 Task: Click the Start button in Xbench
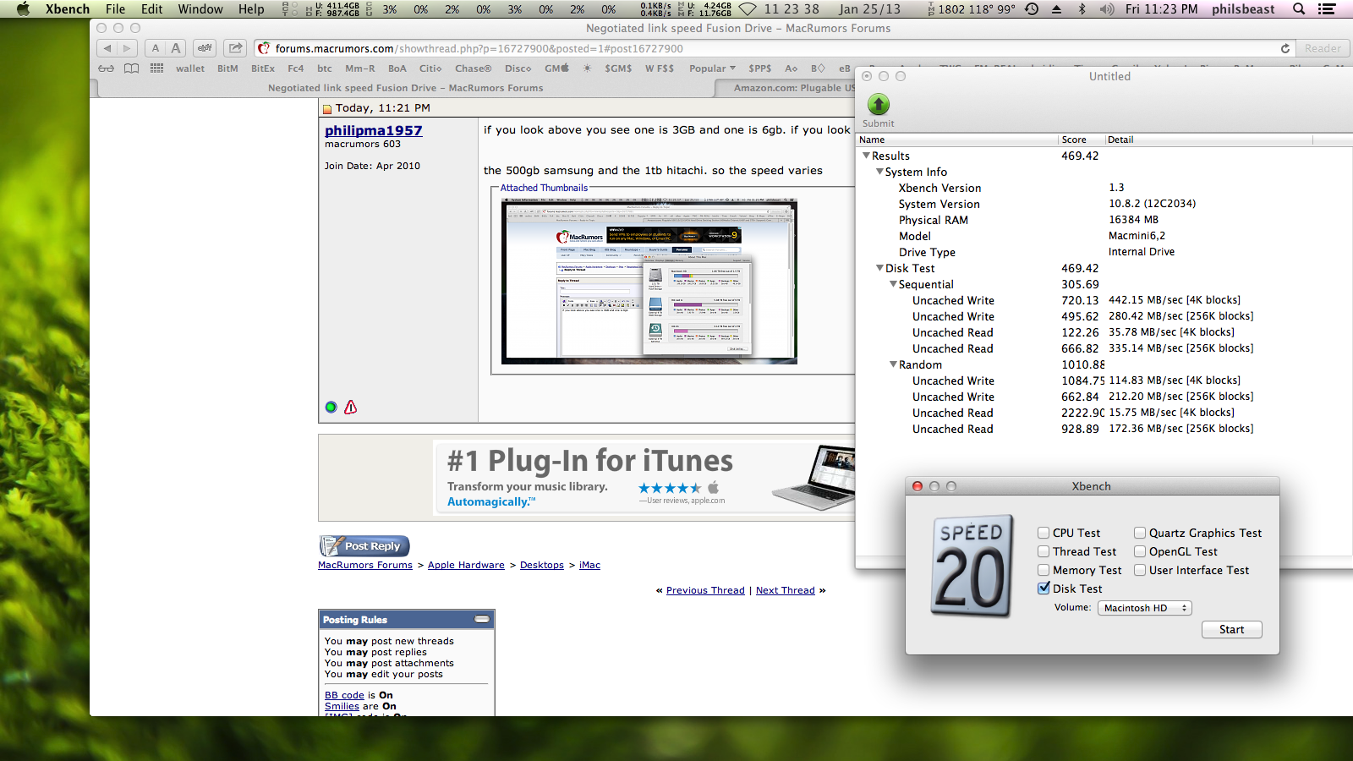pos(1231,629)
